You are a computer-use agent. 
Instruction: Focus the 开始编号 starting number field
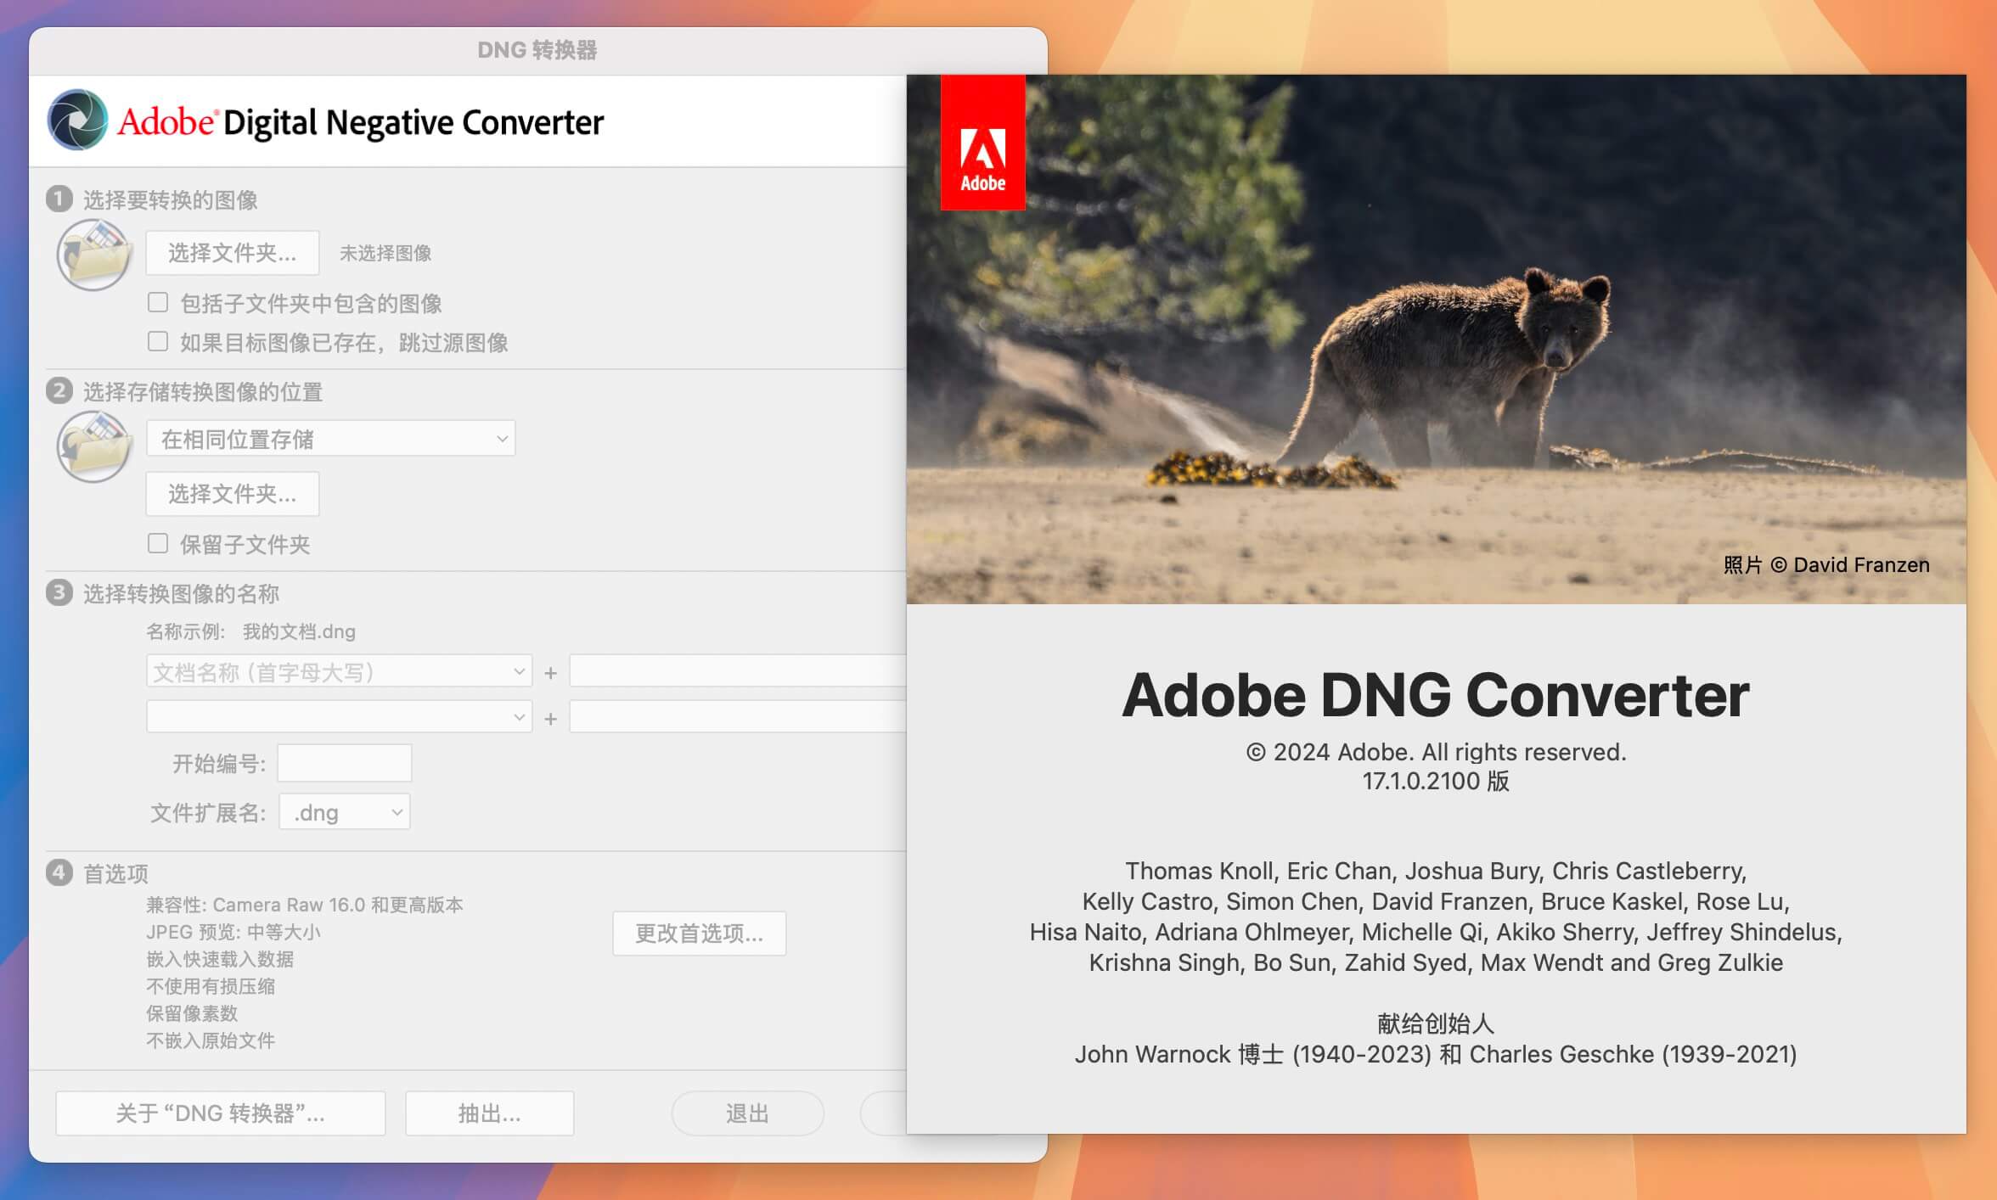pos(345,763)
